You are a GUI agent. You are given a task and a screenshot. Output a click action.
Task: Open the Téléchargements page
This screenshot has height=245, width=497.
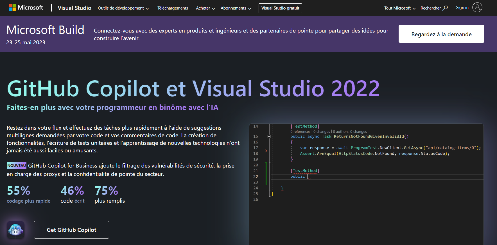(x=173, y=8)
